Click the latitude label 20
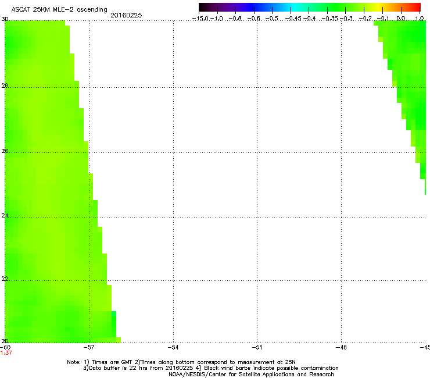Screen dimensions: 430x378 pyautogui.click(x=5, y=341)
